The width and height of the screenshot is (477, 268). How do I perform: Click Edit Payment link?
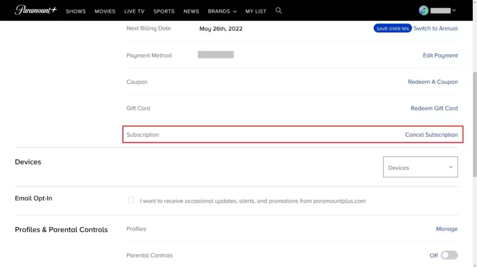click(440, 55)
